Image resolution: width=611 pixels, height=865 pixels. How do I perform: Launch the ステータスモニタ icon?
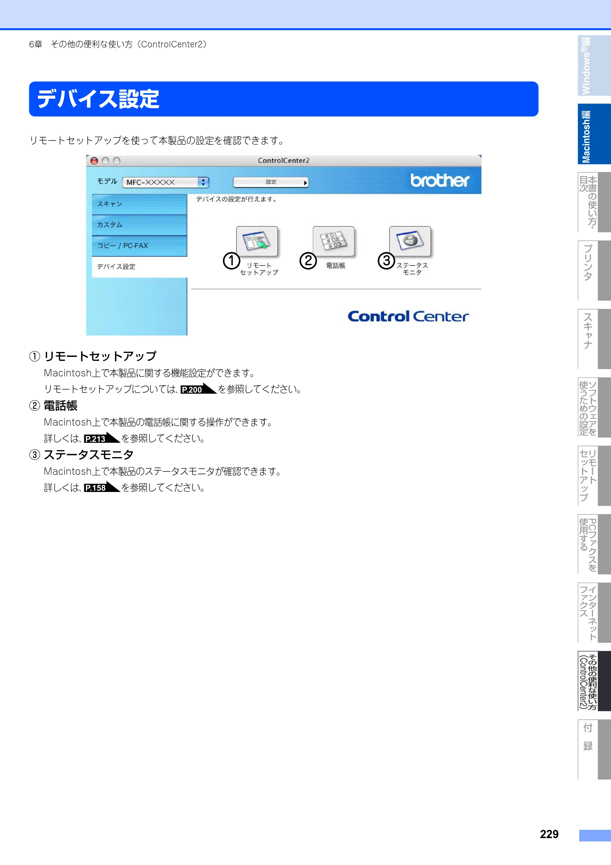[x=410, y=241]
